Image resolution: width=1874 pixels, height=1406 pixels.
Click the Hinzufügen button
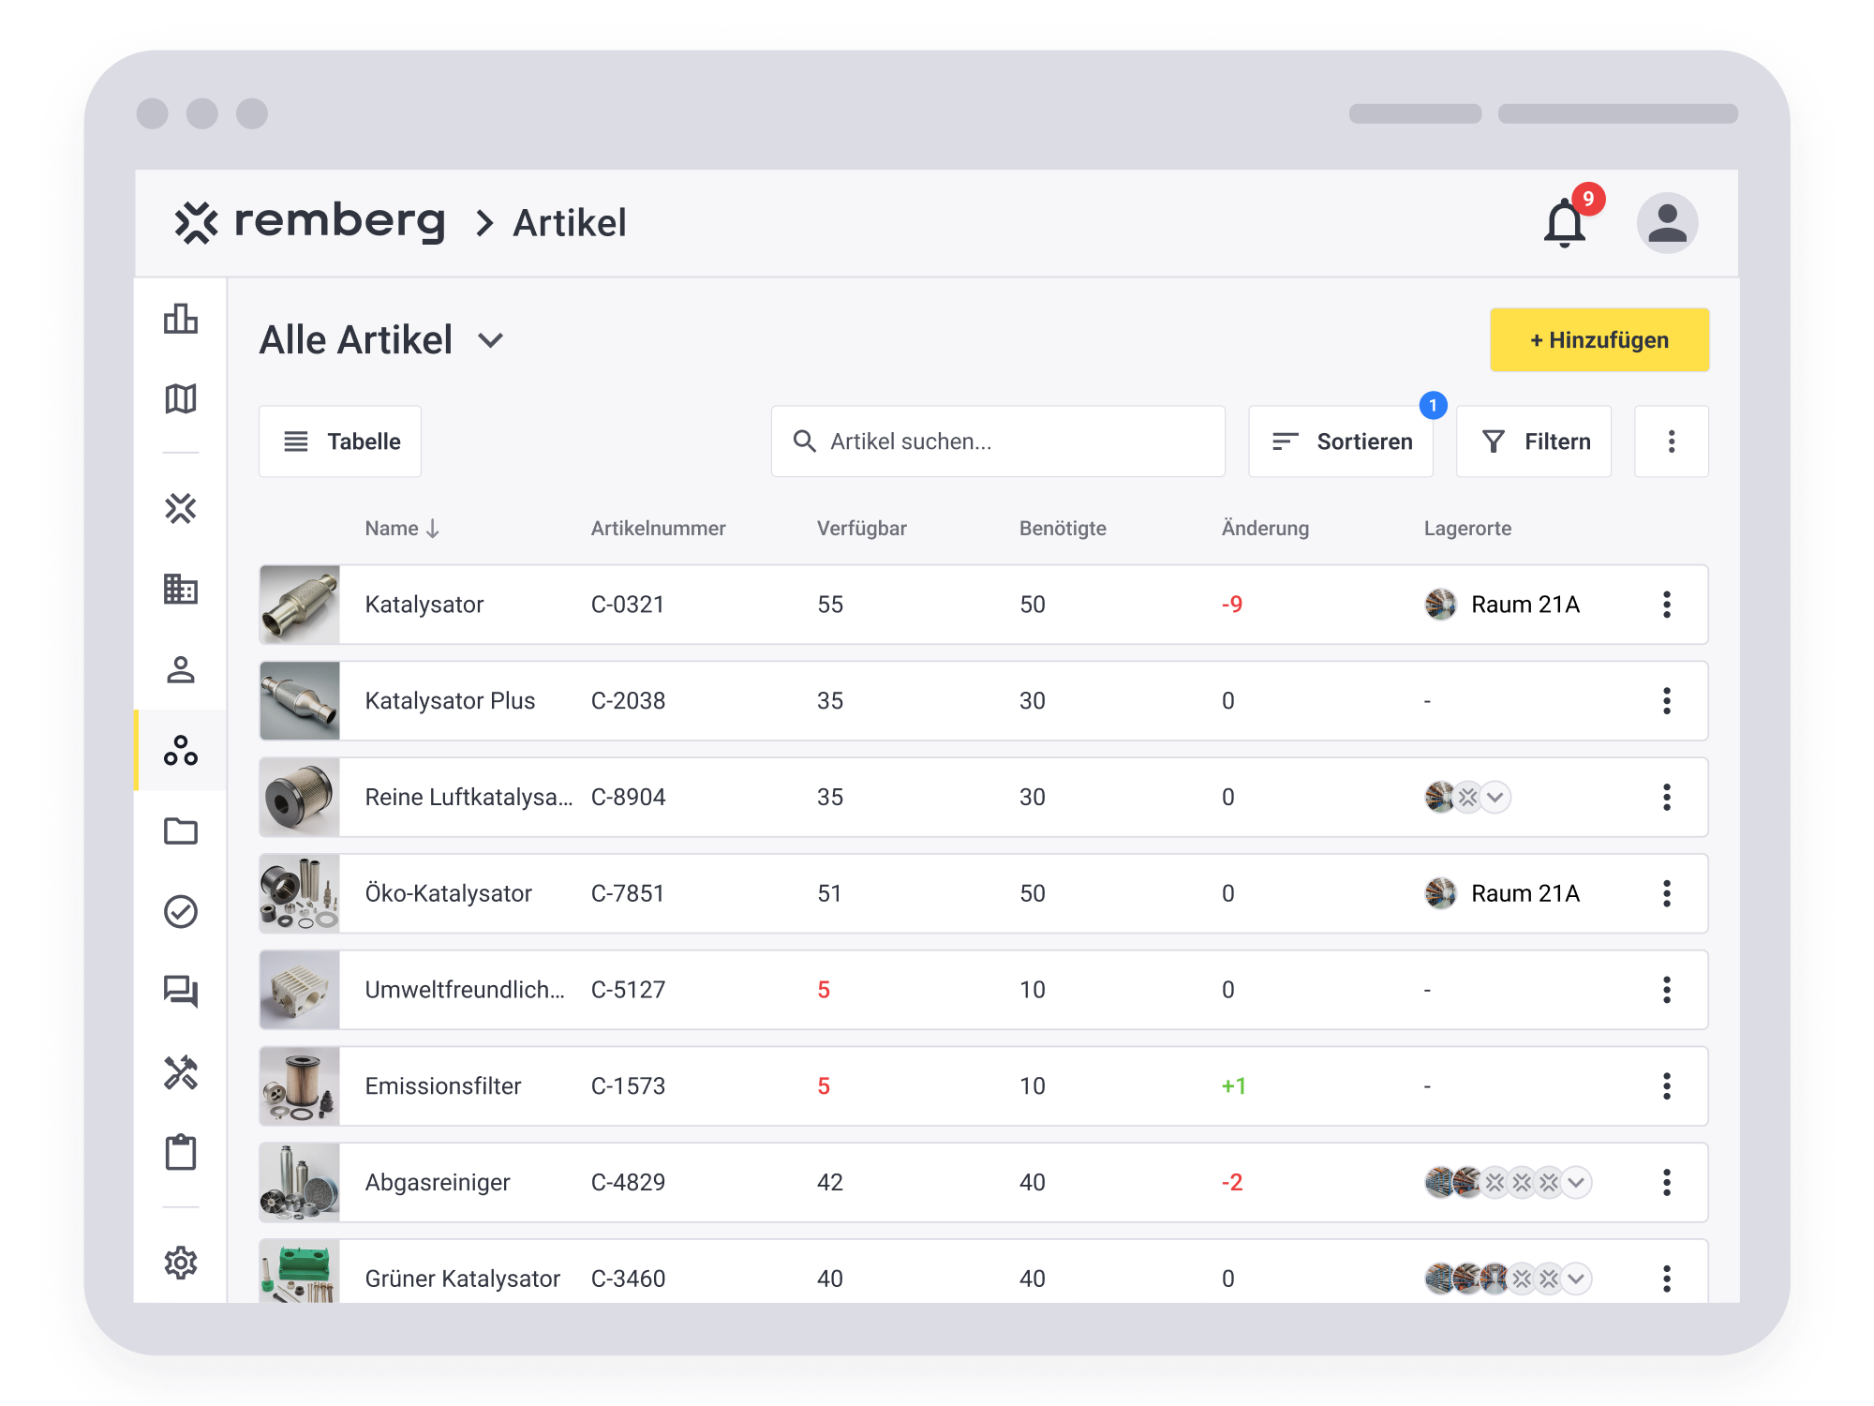click(1599, 340)
